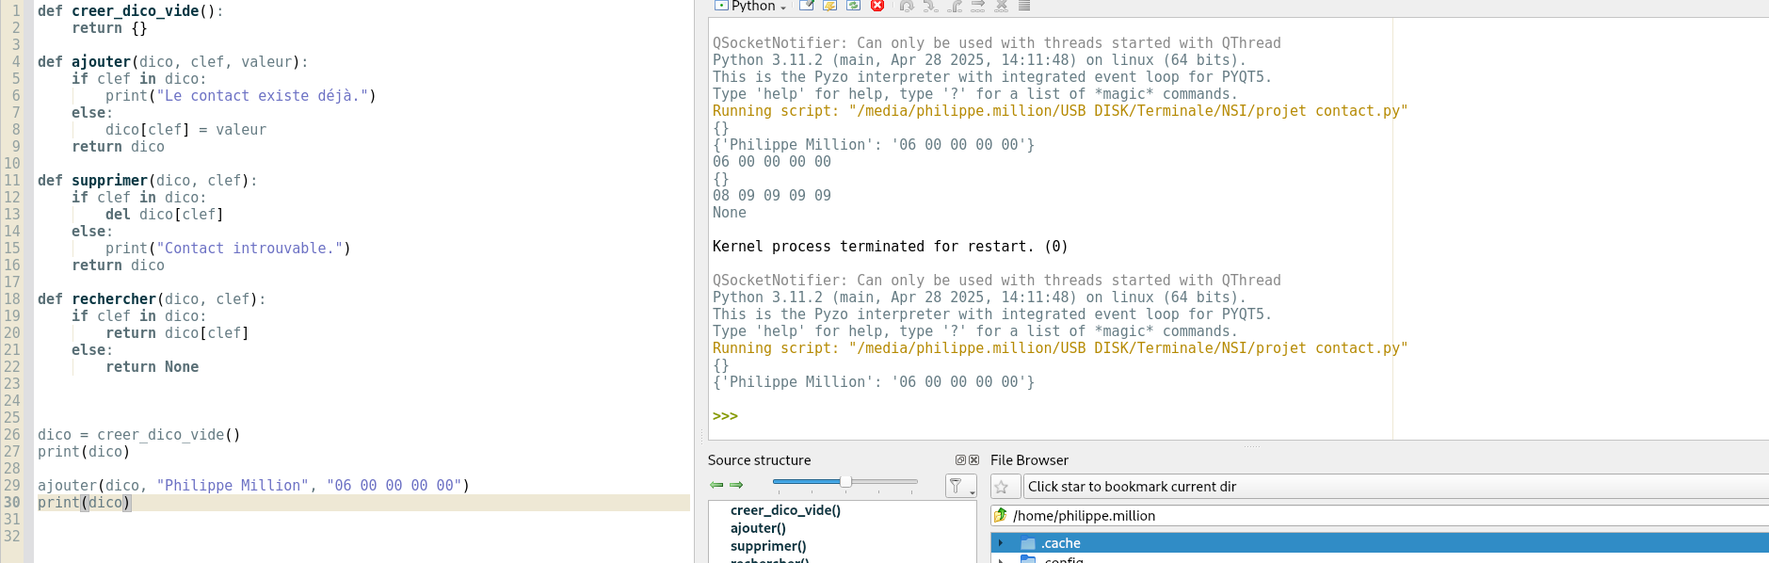Select creer_dico_vide() in Source structure
Image resolution: width=1769 pixels, height=563 pixels.
coord(785,510)
